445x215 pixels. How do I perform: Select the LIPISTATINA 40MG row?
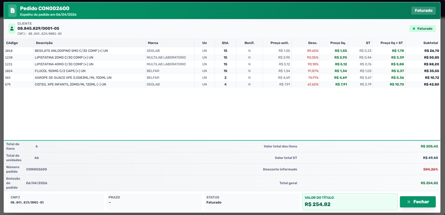222,64
